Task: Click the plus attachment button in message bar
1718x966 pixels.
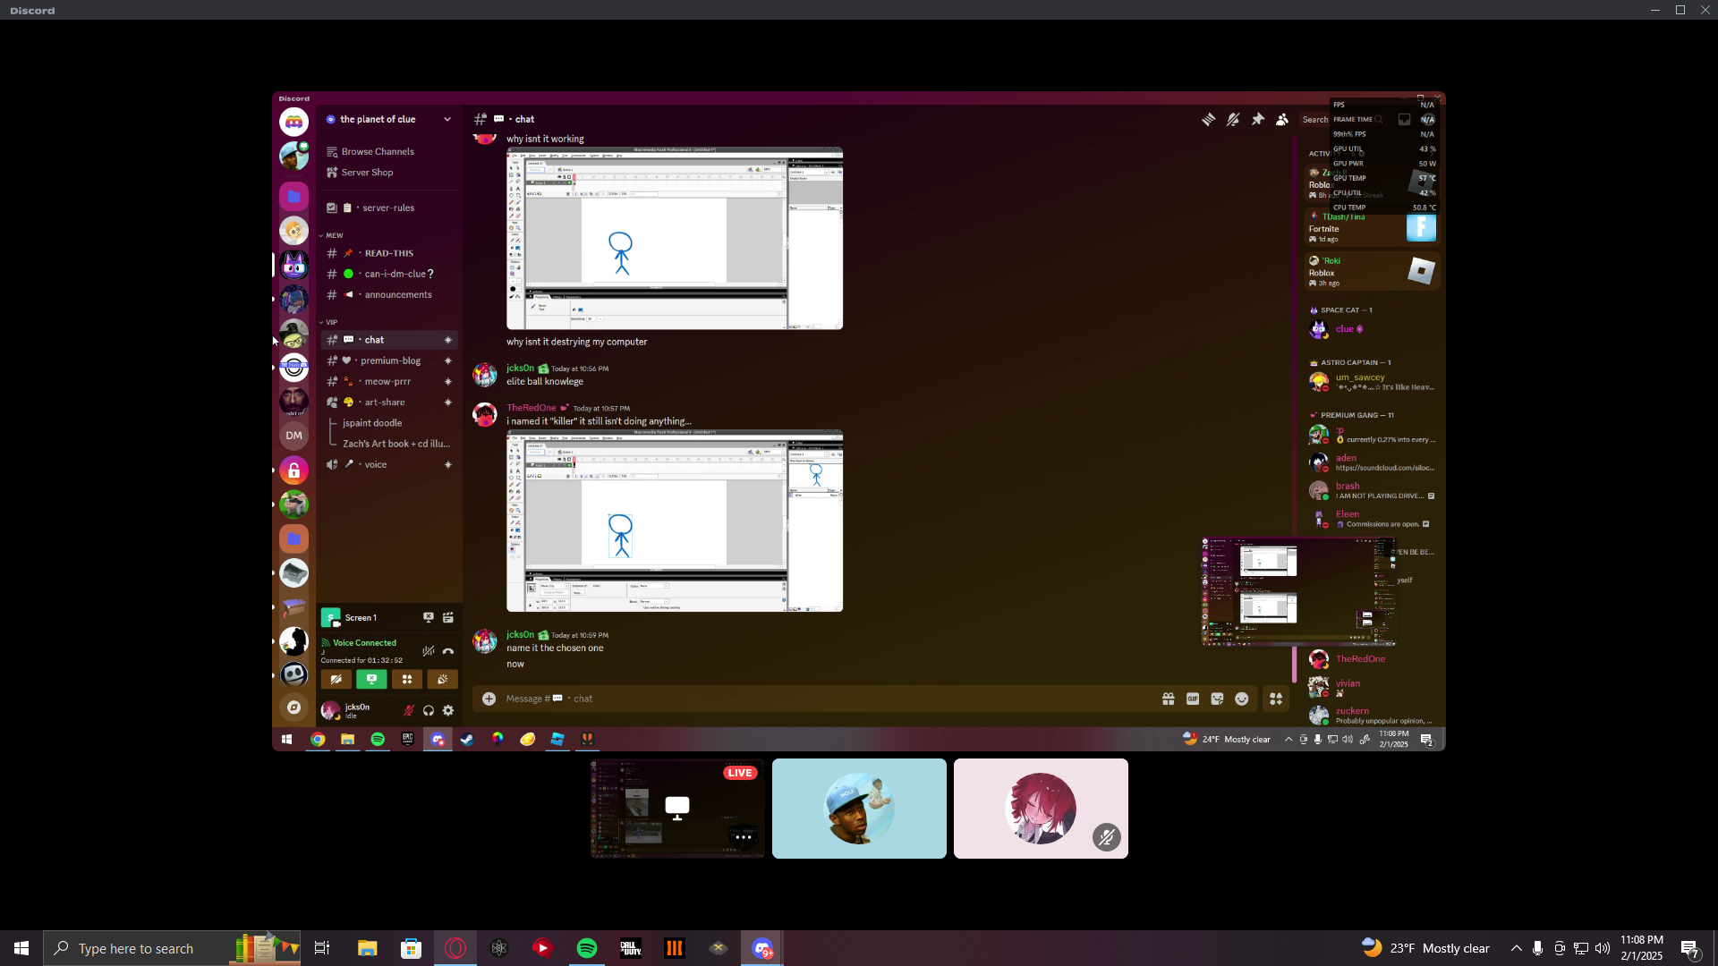Action: (x=489, y=699)
